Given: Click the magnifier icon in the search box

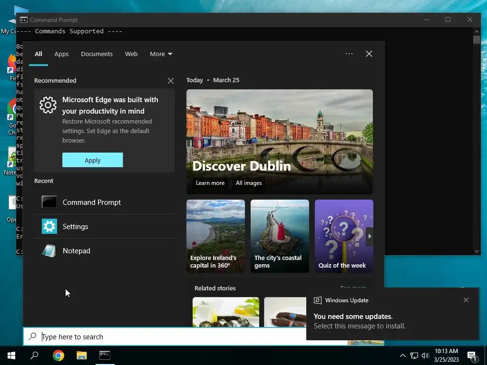Looking at the screenshot, I should 33,336.
